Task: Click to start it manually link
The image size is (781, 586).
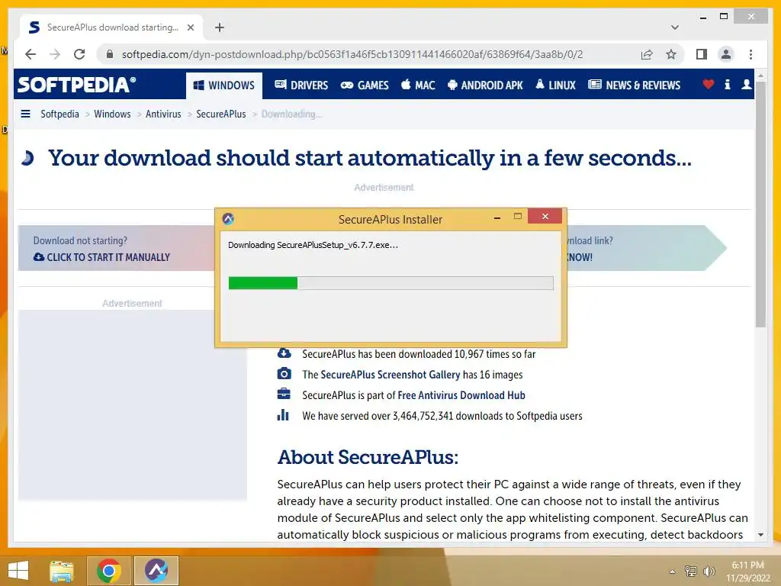Action: point(108,258)
